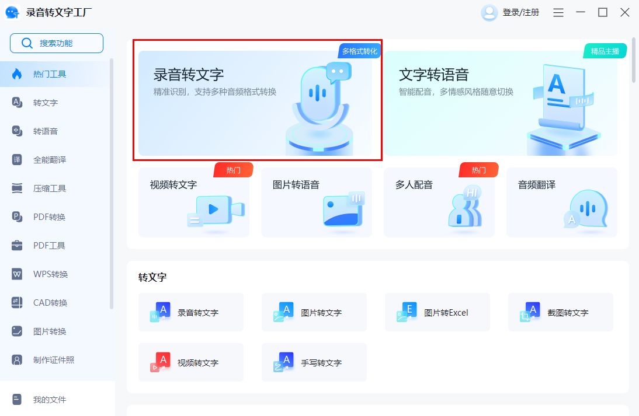Open PDF工具 in the sidebar
Image resolution: width=639 pixels, height=416 pixels.
[55, 246]
